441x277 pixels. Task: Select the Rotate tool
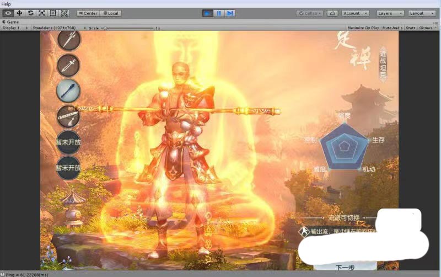point(30,13)
